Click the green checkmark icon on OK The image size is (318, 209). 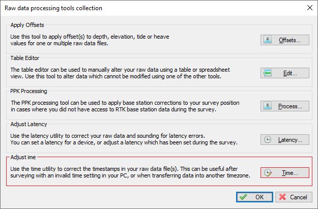pyautogui.click(x=243, y=197)
